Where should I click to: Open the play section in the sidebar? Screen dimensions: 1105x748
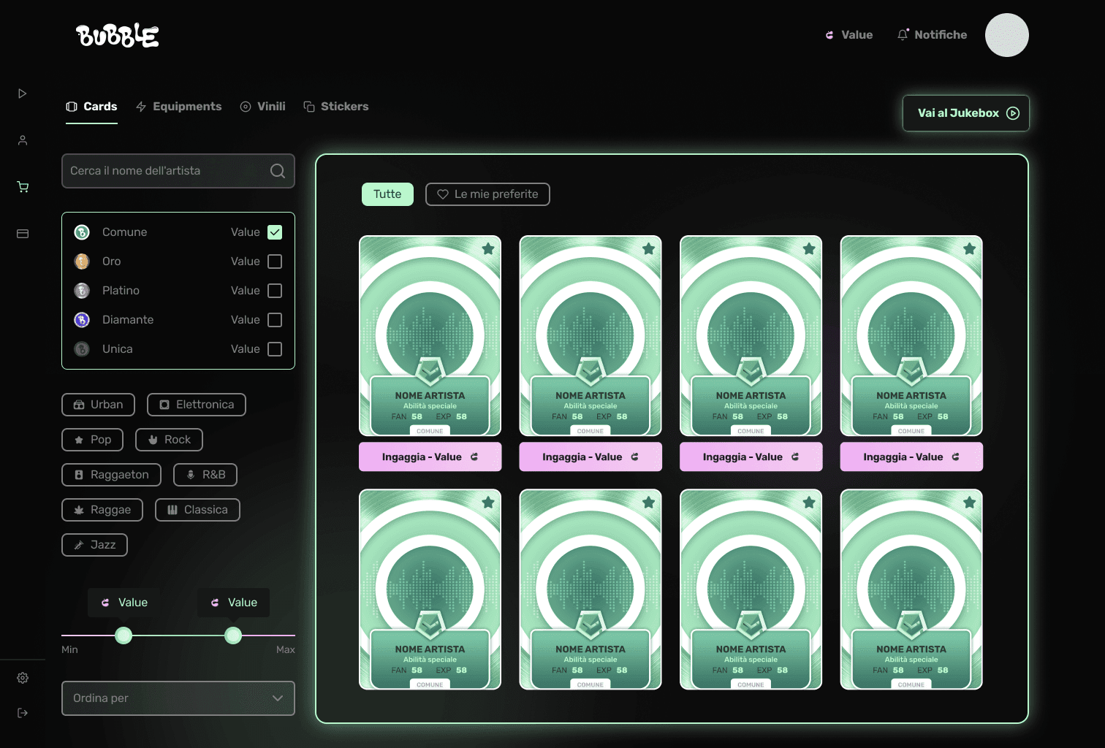pos(23,93)
